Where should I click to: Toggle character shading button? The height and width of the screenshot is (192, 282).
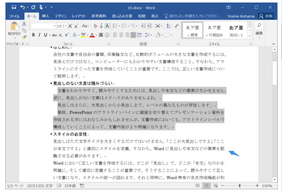(101, 35)
